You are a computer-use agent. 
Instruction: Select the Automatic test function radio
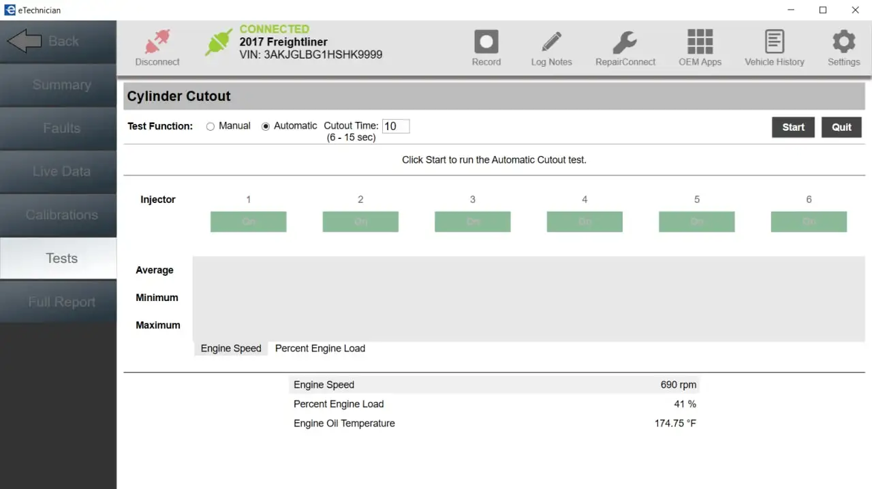(266, 127)
